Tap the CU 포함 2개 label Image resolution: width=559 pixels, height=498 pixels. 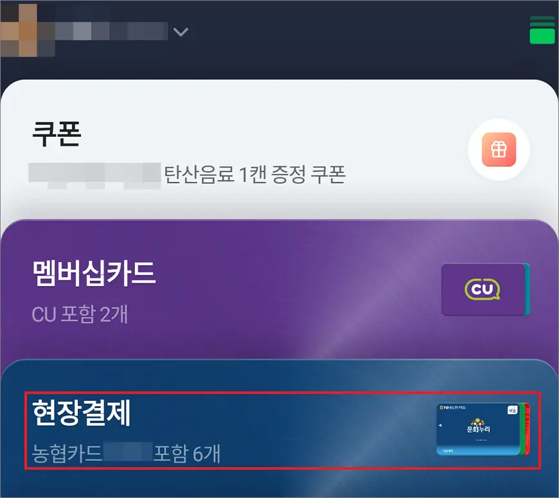[80, 314]
